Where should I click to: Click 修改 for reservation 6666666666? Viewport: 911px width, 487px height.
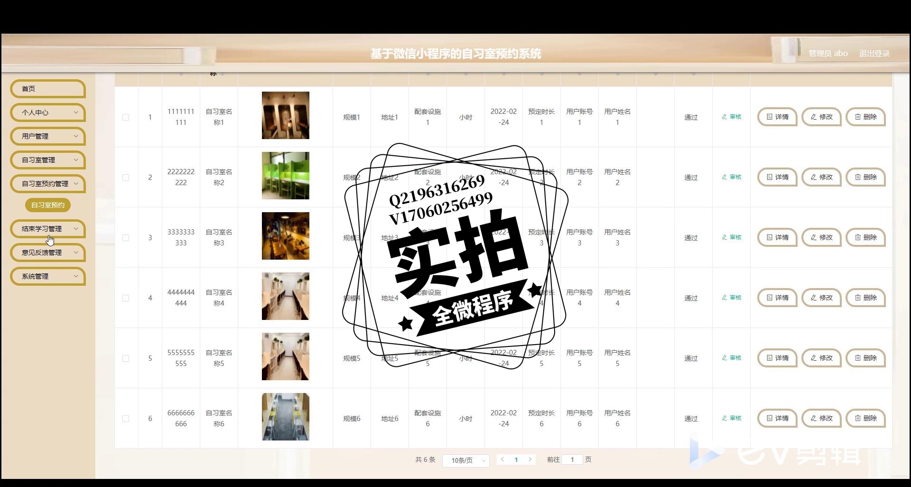pos(821,418)
